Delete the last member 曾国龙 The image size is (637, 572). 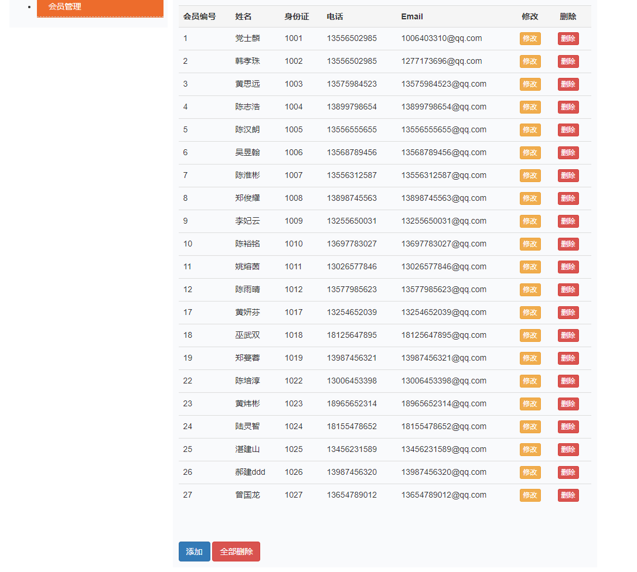[x=568, y=495]
